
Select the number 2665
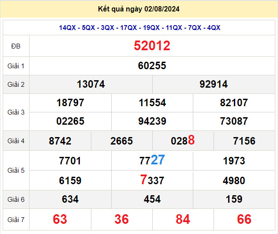tap(121, 141)
